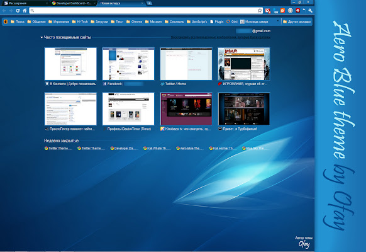This screenshot has width=366, height=252.
Task: Open the RSS feed extension icon
Action: (x=282, y=11)
